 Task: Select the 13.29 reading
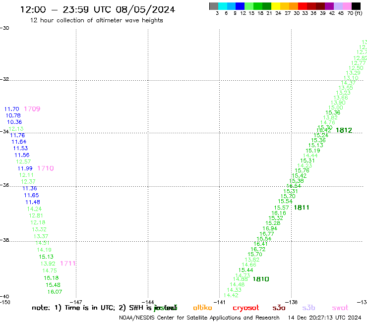coord(353,72)
